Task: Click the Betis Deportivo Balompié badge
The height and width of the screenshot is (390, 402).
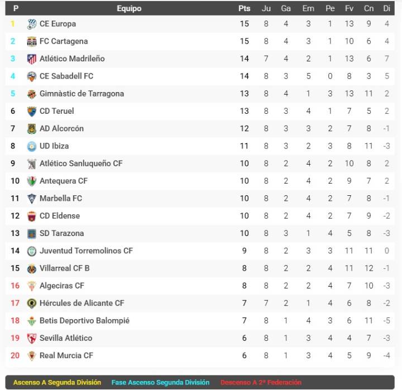Action: tap(32, 321)
